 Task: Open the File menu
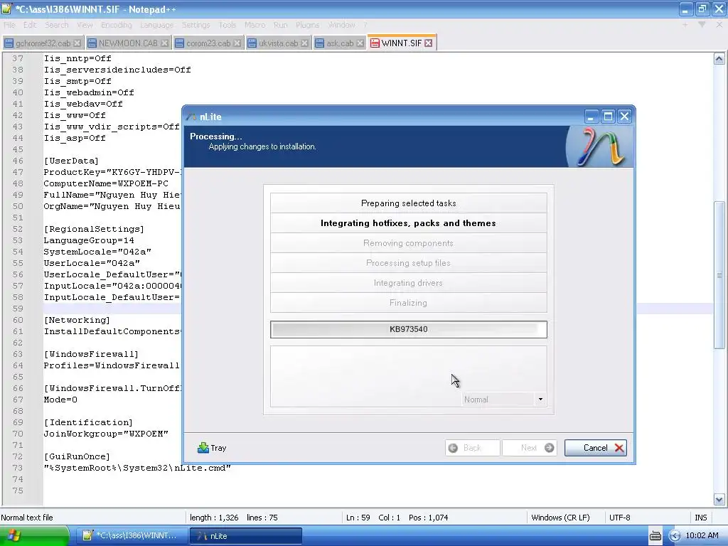pyautogui.click(x=9, y=25)
